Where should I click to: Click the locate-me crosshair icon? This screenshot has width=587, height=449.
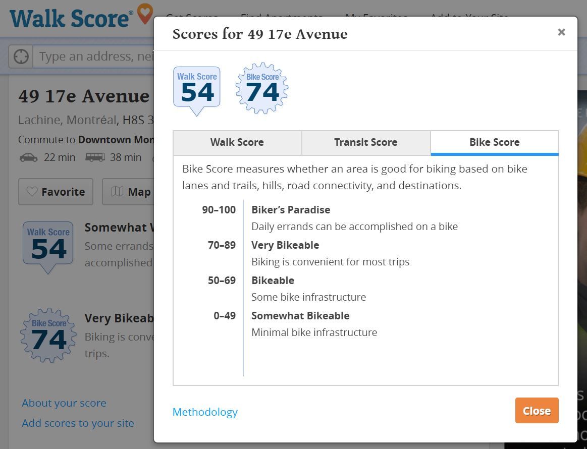pyautogui.click(x=21, y=57)
